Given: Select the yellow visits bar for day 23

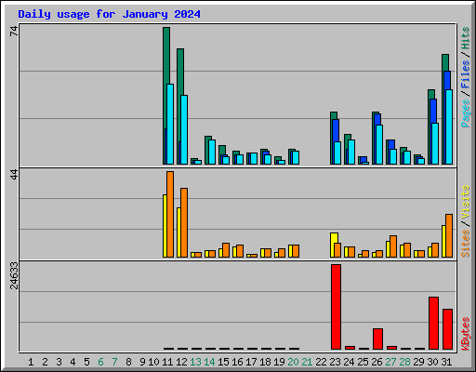Looking at the screenshot, I should click(x=334, y=245).
